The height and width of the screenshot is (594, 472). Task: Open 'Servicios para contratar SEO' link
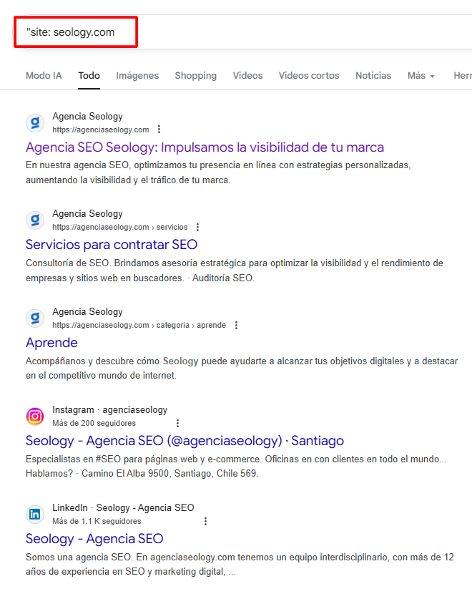pos(112,245)
